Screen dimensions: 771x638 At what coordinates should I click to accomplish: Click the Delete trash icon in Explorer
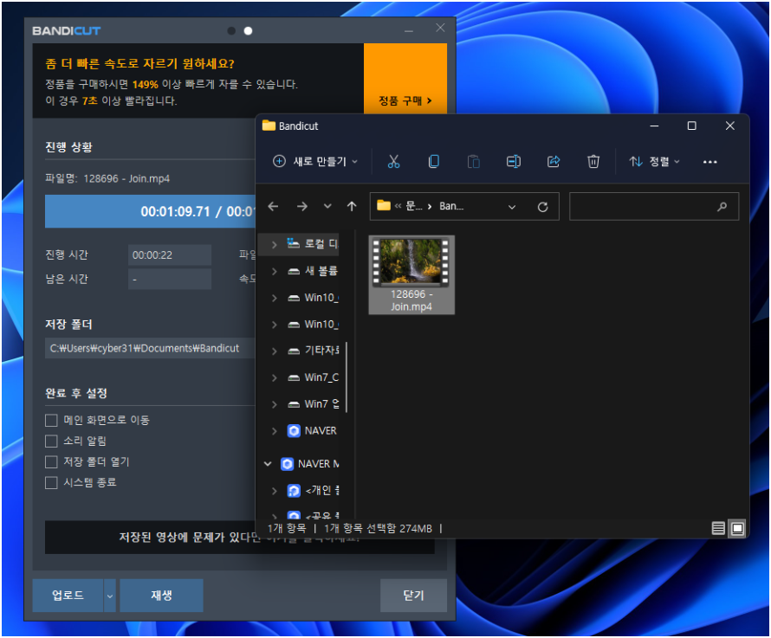pos(593,161)
